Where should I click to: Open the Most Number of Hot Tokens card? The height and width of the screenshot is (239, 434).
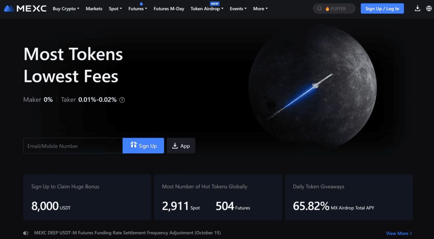218,197
